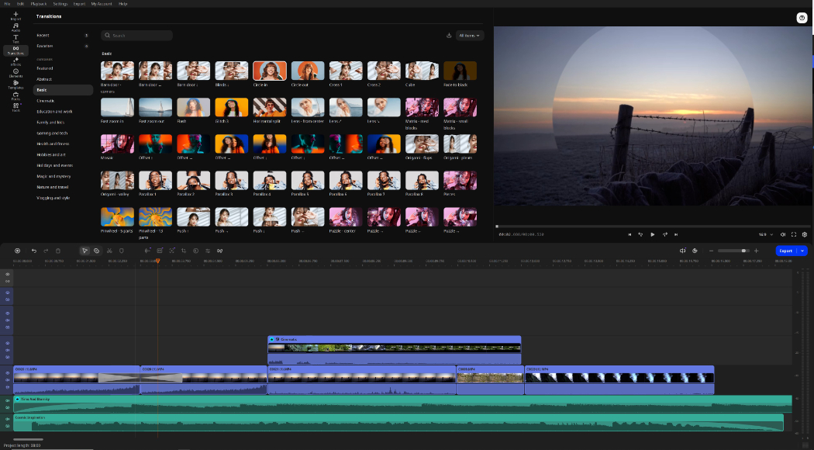The height and width of the screenshot is (450, 814).
Task: Open the Audio library in the sidebar
Action: [x=16, y=27]
